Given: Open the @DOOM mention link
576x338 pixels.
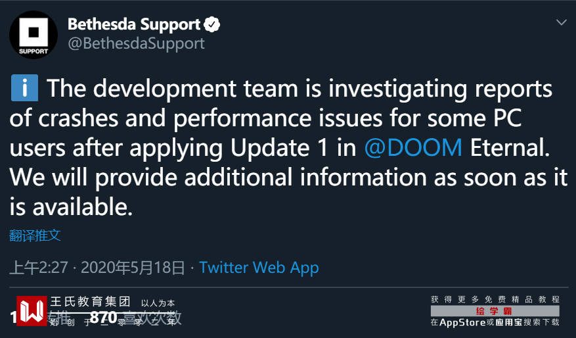Looking at the screenshot, I should 414,148.
